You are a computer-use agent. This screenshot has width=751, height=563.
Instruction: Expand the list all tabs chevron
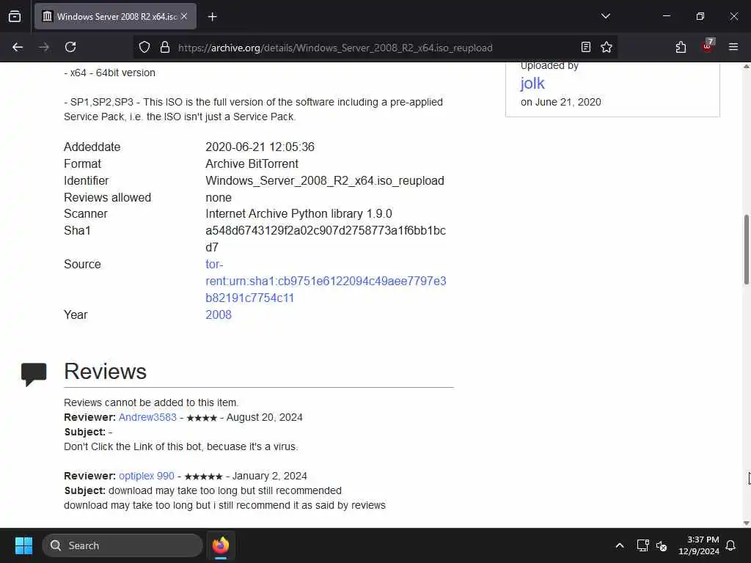click(x=605, y=16)
